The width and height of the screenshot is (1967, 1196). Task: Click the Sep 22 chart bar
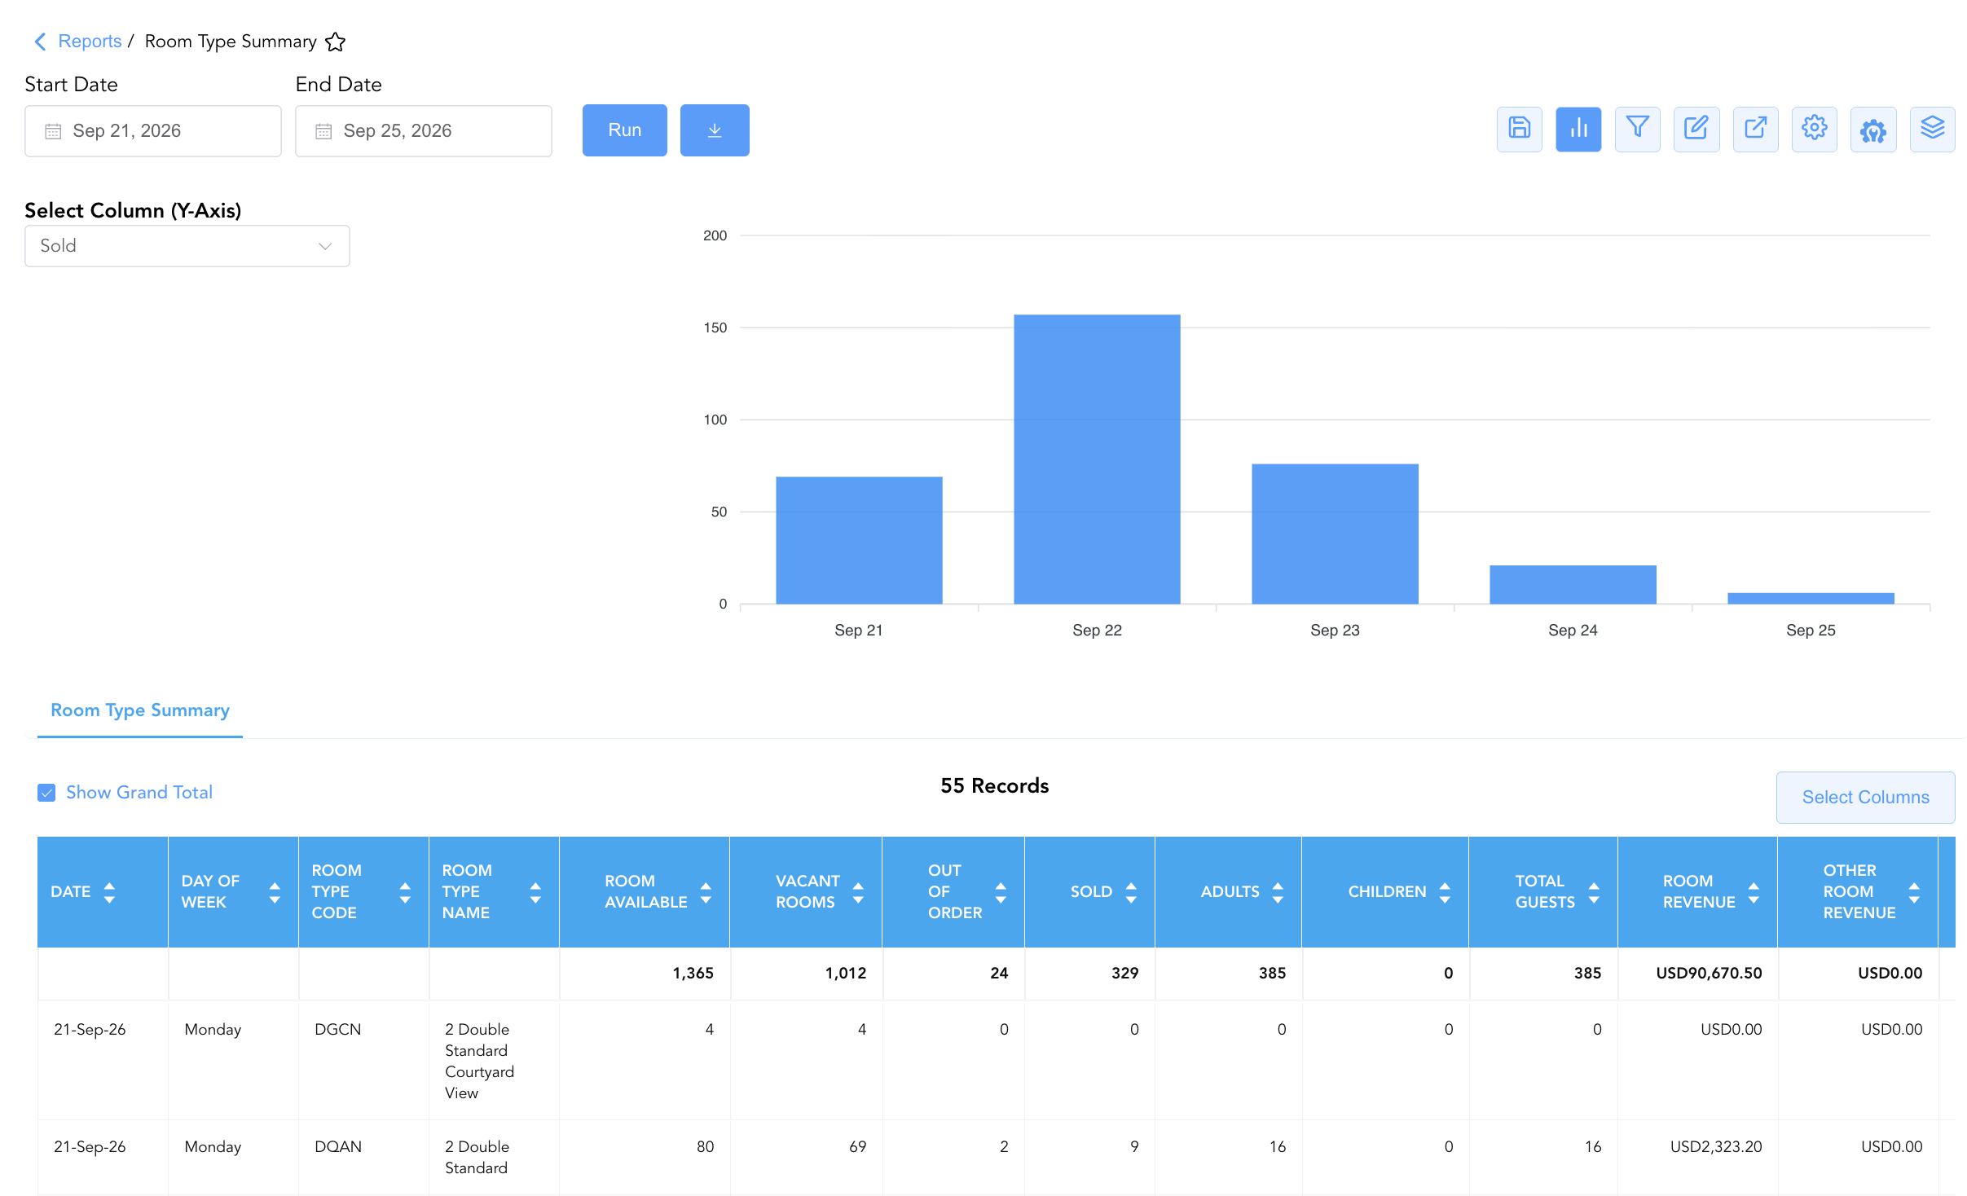click(1097, 459)
